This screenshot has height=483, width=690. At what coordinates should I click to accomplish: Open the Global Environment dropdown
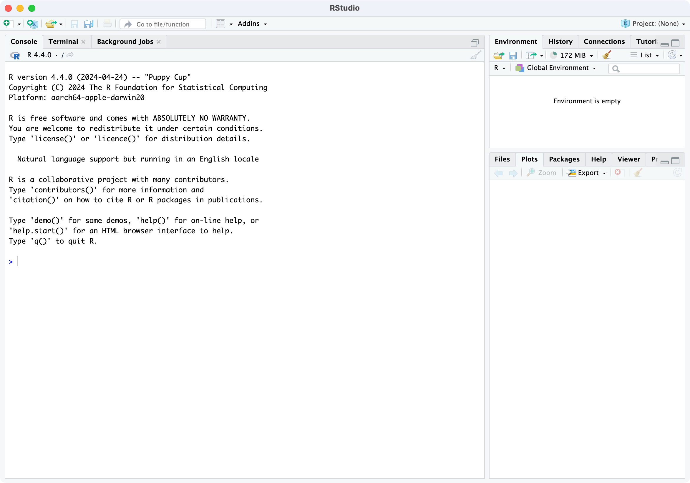pyautogui.click(x=556, y=68)
